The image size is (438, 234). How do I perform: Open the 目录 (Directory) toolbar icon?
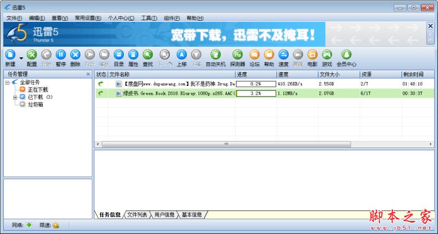pyautogui.click(x=119, y=55)
